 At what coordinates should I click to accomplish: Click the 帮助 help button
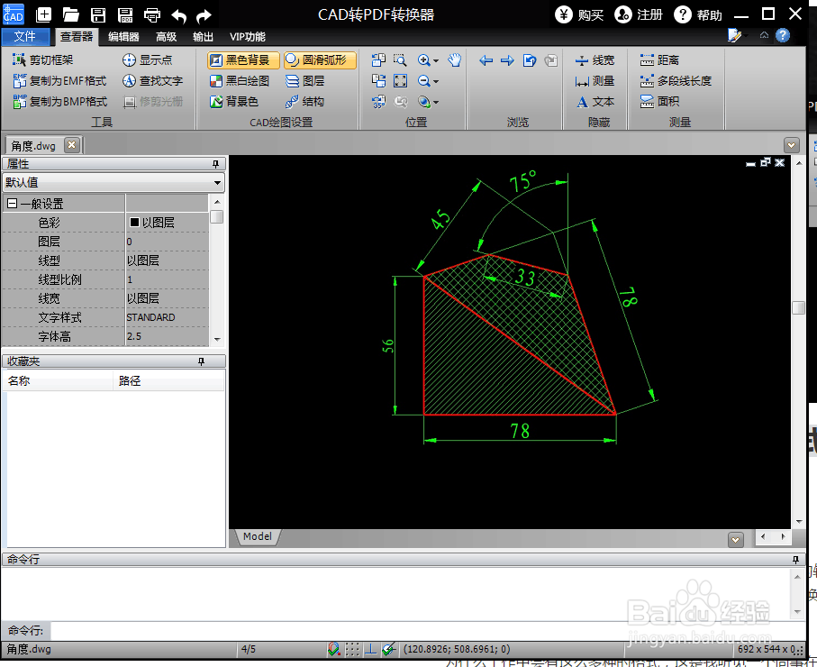coord(698,15)
